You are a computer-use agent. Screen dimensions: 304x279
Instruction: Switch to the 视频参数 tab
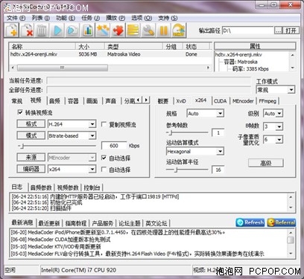pos(68,187)
